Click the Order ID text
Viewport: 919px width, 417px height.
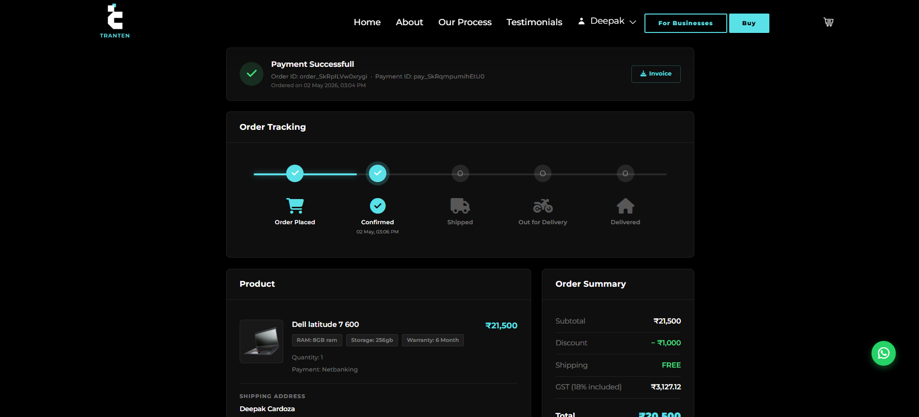pyautogui.click(x=319, y=77)
